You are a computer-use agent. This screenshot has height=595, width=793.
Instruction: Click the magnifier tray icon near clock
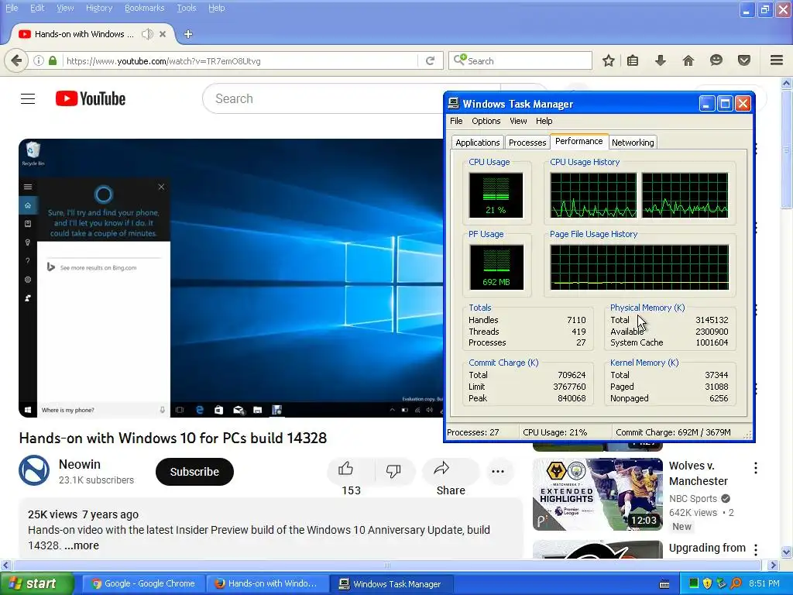tap(736, 583)
